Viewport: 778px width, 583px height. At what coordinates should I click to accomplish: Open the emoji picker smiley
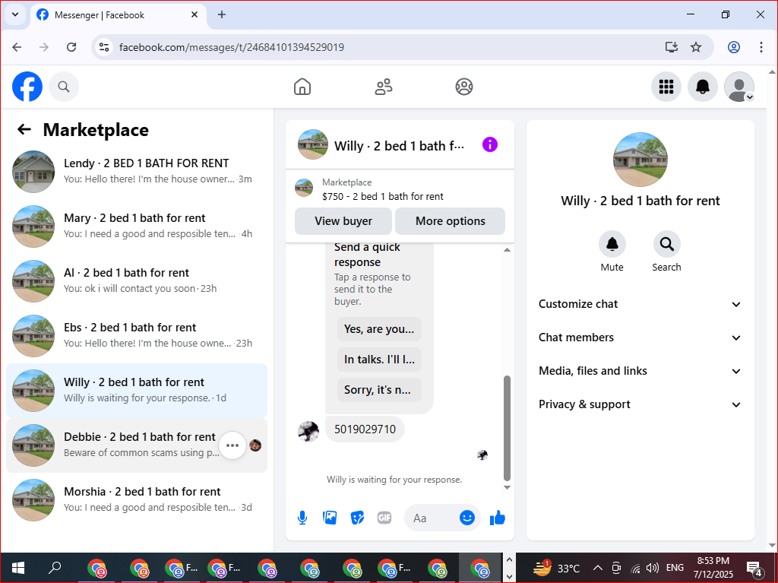467,518
